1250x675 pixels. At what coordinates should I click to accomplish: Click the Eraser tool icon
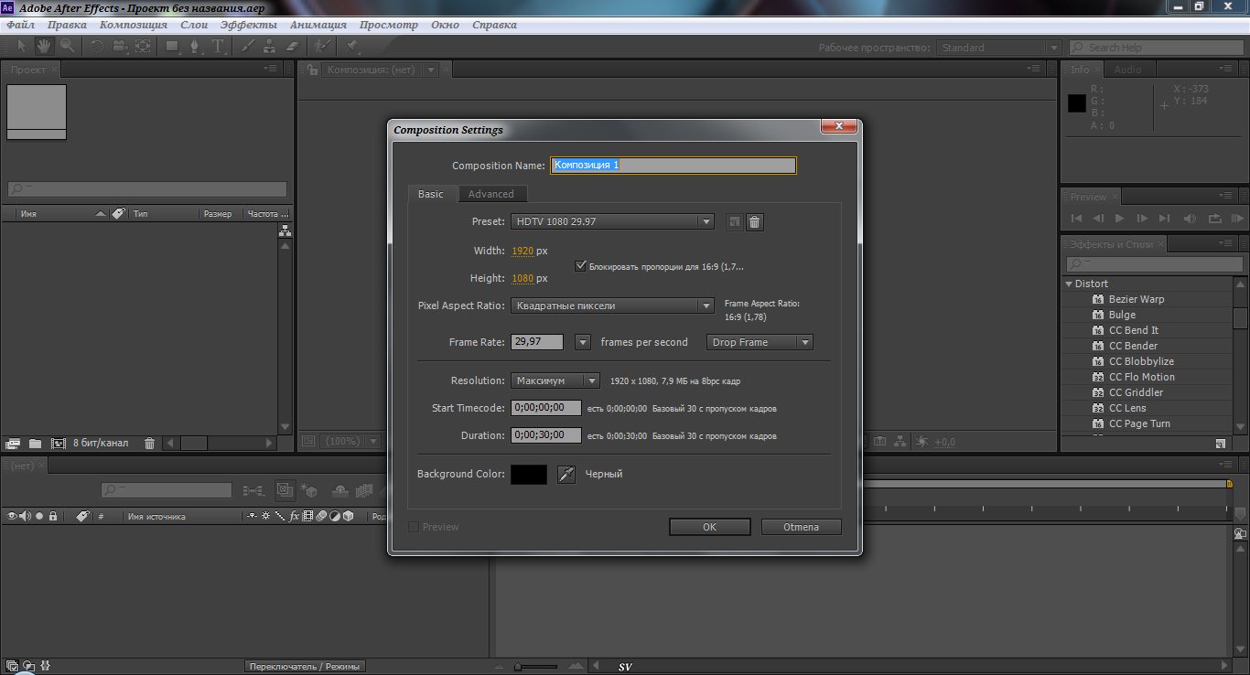293,46
